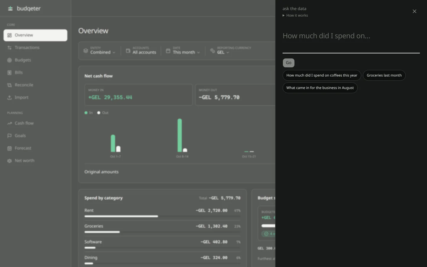The width and height of the screenshot is (427, 267).
Task: Open the Budgets section
Action: [x=35, y=60]
